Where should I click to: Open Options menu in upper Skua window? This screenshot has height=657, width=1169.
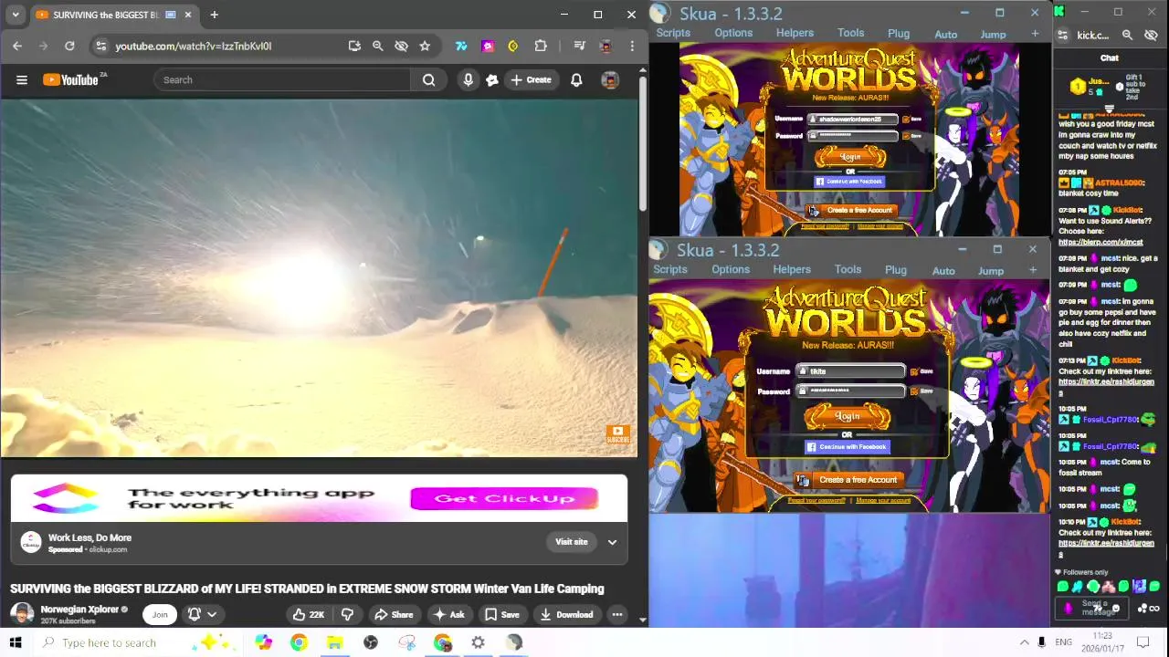pyautogui.click(x=733, y=33)
